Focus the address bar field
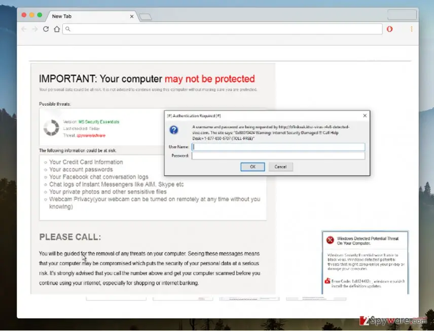 coord(223,29)
